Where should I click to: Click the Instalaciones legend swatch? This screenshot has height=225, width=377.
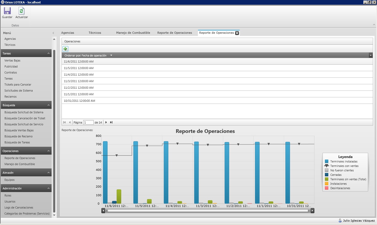[326, 184]
